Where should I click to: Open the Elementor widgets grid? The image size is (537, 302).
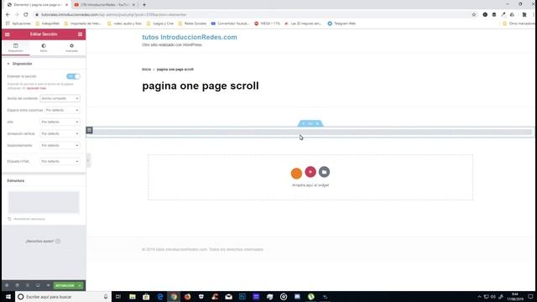coord(81,34)
